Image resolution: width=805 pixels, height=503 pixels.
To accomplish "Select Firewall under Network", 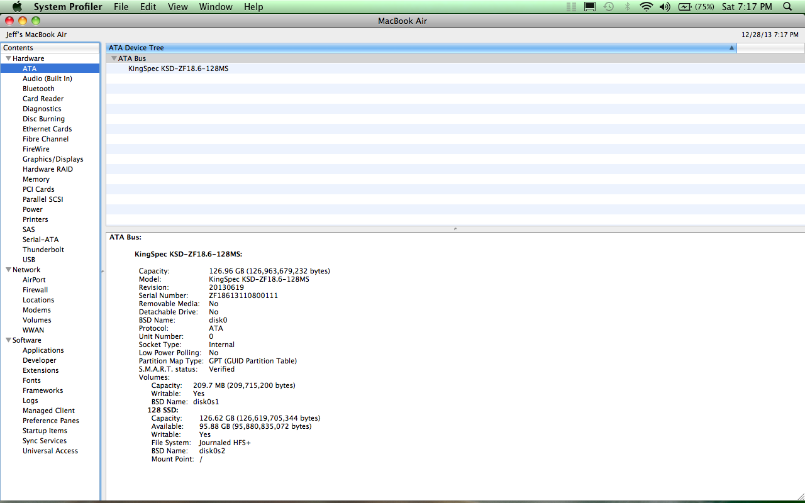I will tap(35, 290).
